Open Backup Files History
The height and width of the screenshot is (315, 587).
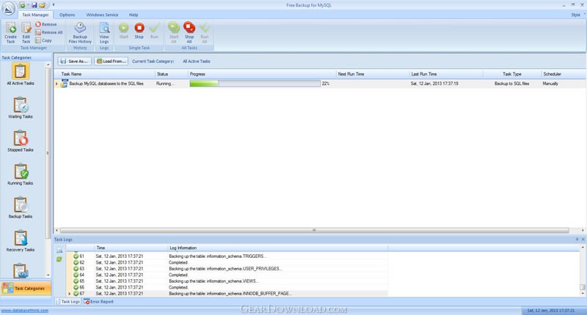pyautogui.click(x=80, y=31)
